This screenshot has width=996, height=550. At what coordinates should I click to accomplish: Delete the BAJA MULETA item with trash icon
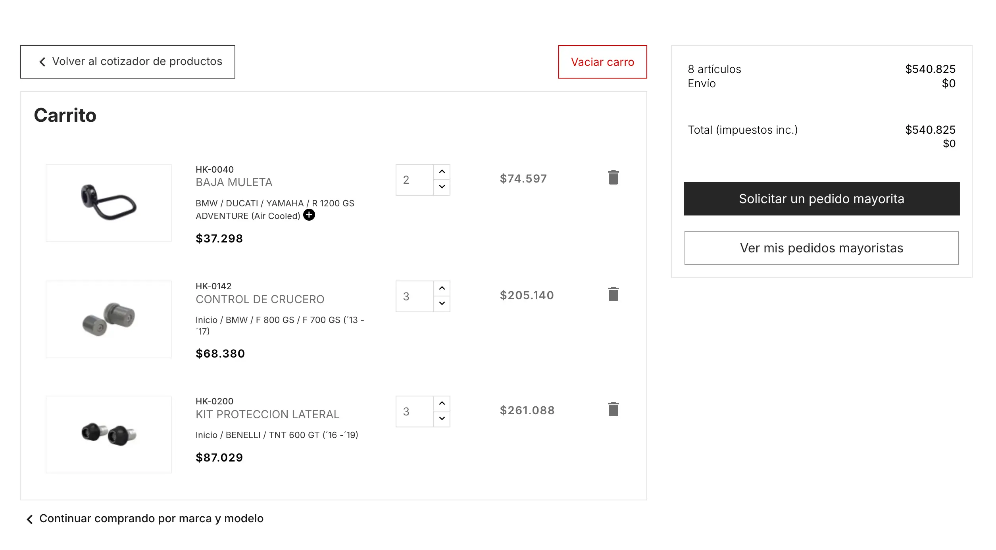[613, 177]
